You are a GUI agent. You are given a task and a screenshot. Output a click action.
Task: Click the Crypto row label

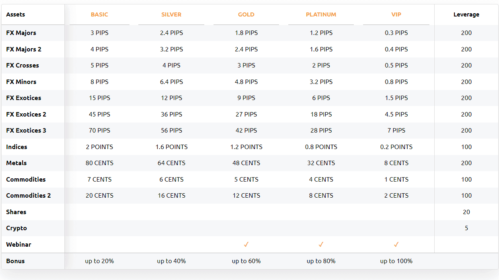coord(16,228)
